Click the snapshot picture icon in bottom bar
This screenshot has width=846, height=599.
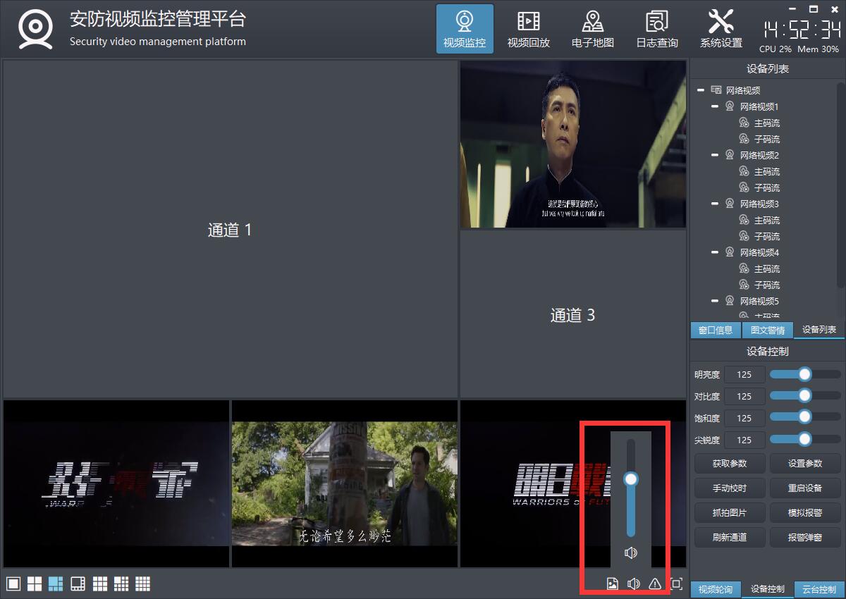[x=613, y=583]
